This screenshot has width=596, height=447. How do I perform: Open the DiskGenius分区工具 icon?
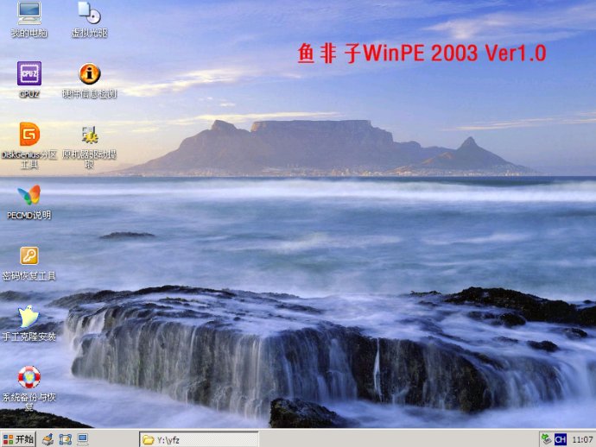pos(29,135)
